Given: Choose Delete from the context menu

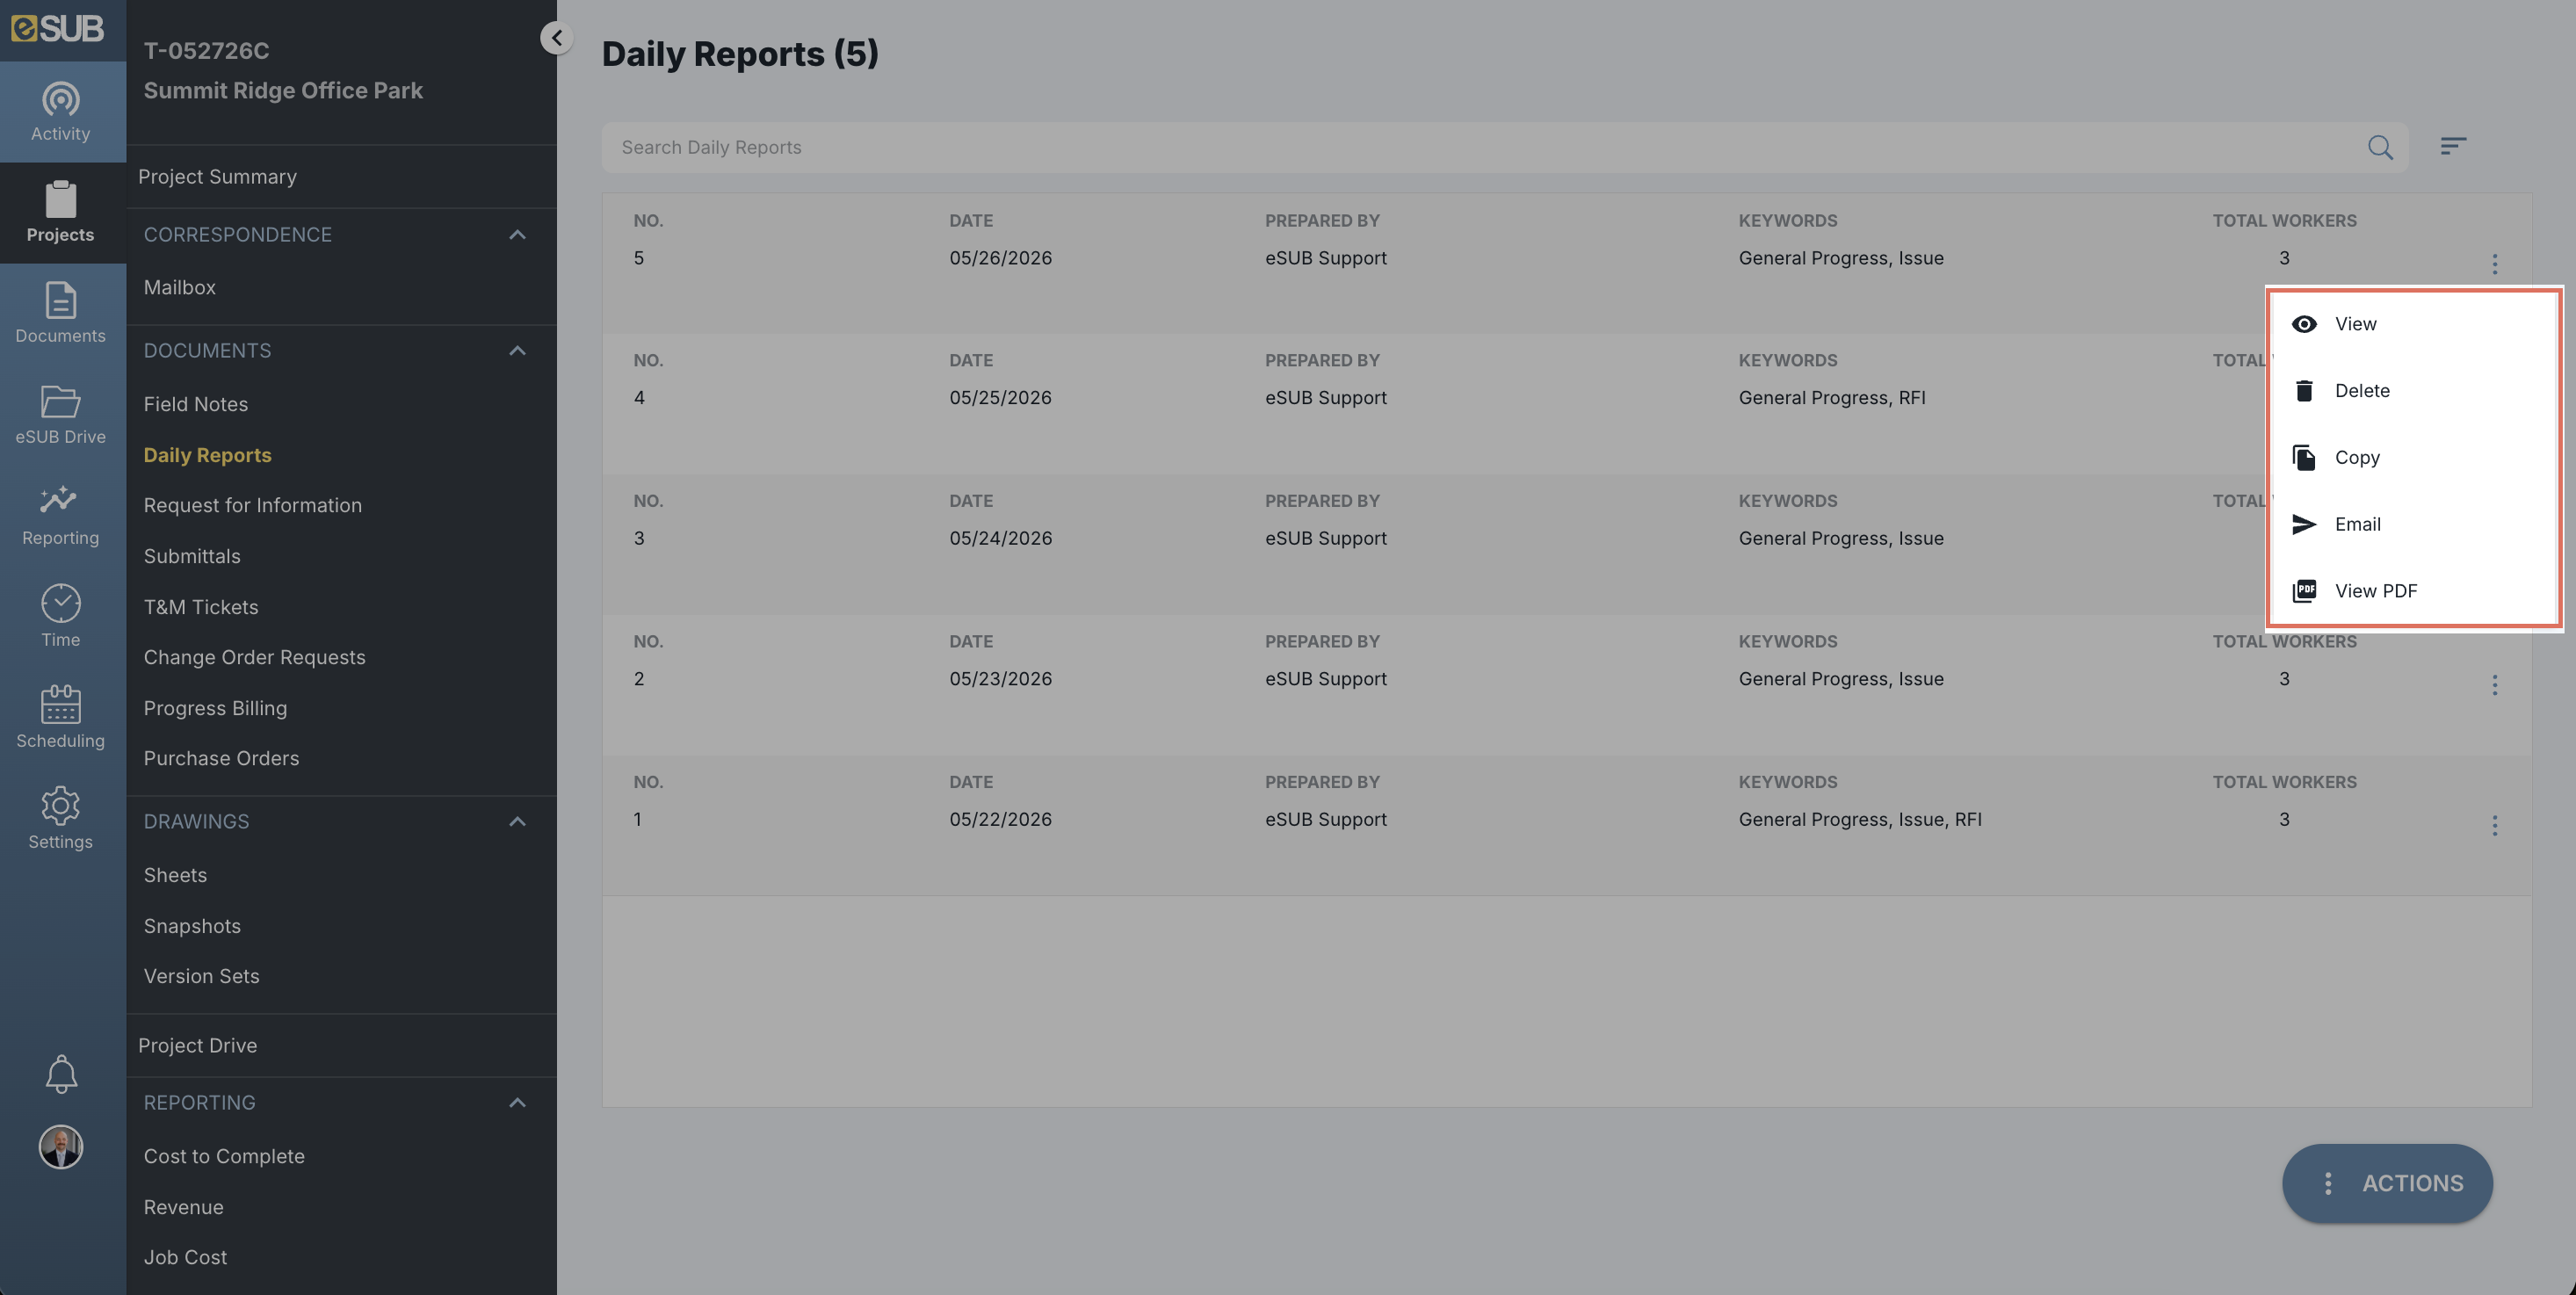Looking at the screenshot, I should [2414, 391].
